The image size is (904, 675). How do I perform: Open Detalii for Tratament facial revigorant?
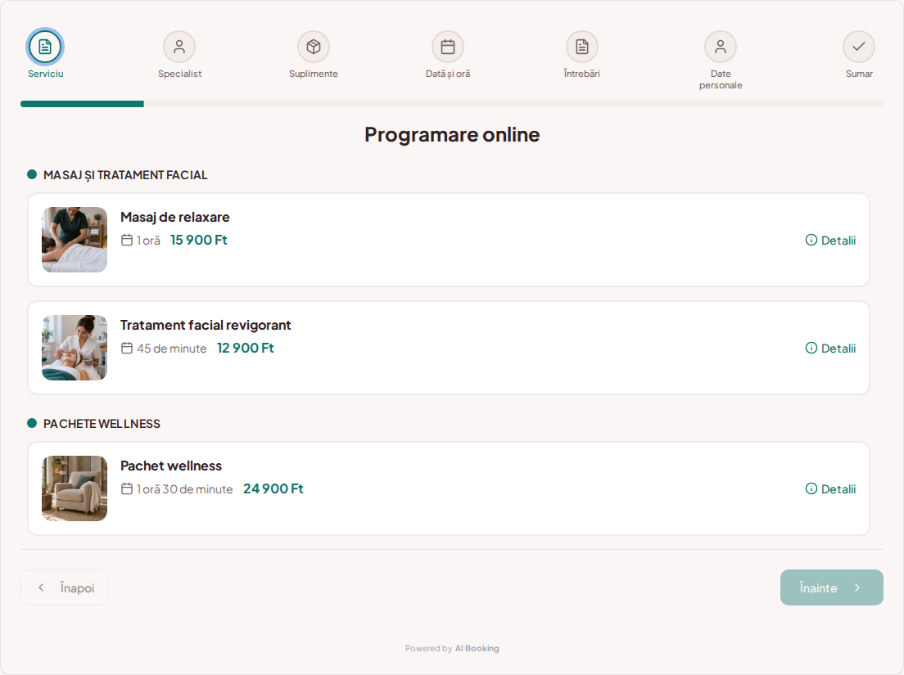831,348
